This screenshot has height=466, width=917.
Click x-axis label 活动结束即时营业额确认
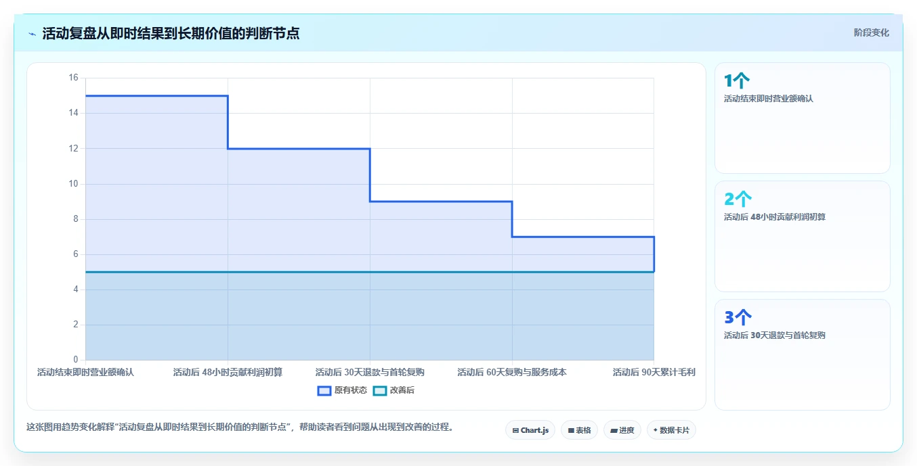85,372
